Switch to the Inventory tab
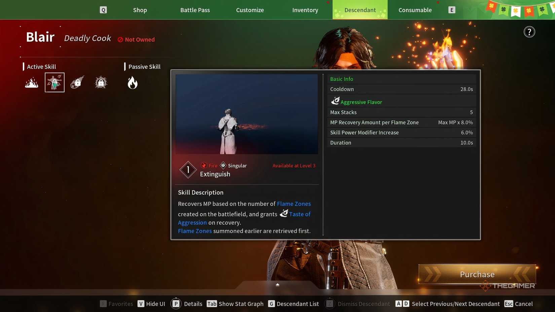 [x=305, y=10]
